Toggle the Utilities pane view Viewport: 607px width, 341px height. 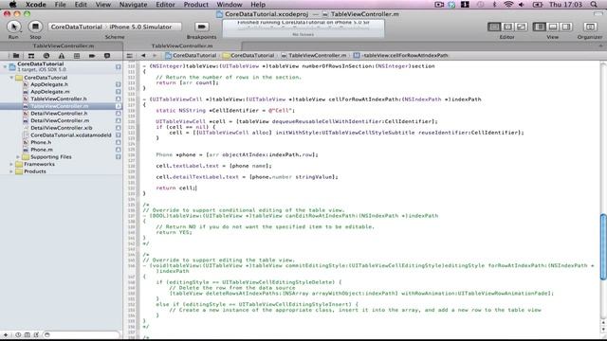[566, 27]
